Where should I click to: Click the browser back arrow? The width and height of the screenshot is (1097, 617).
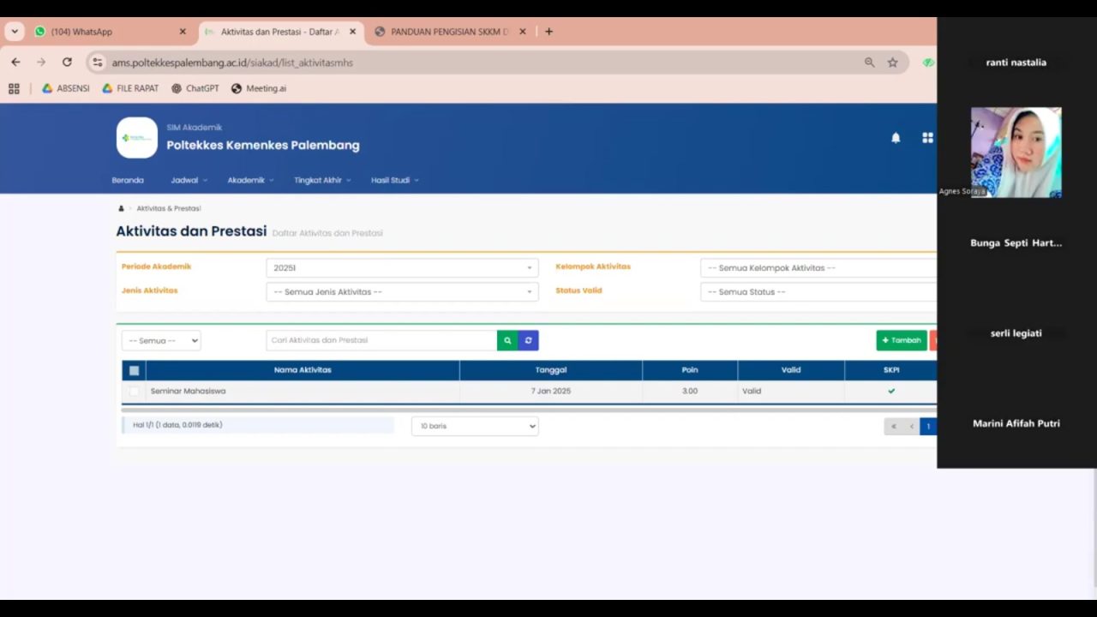pos(15,63)
